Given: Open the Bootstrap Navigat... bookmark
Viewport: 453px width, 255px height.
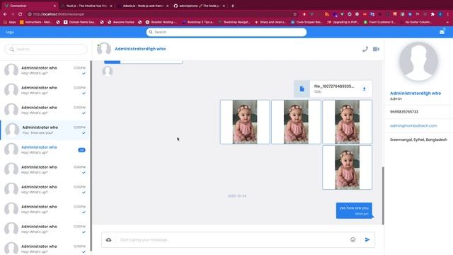Looking at the screenshot, I should click(x=234, y=22).
